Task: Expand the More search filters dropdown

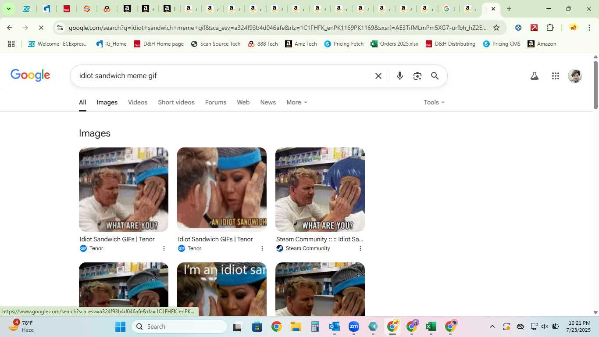Action: pyautogui.click(x=297, y=102)
